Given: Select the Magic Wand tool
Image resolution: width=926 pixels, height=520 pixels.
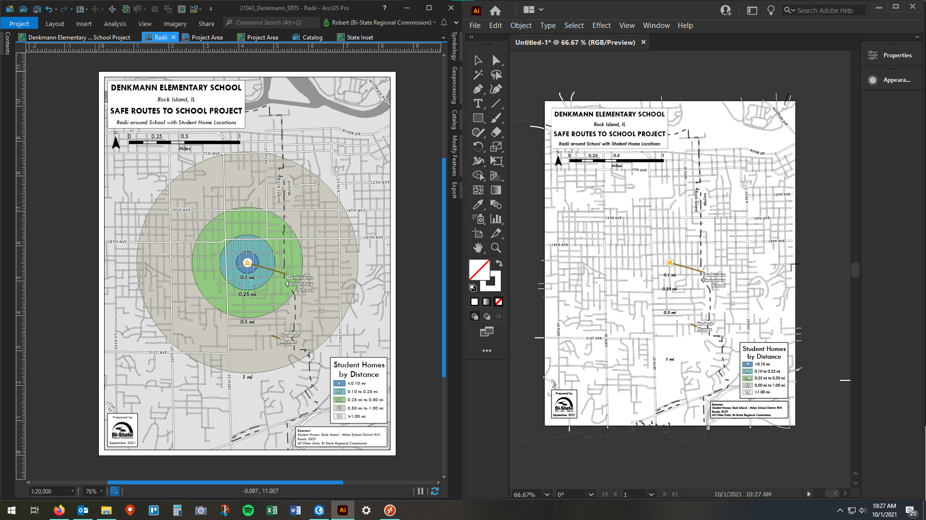Looking at the screenshot, I should [478, 75].
